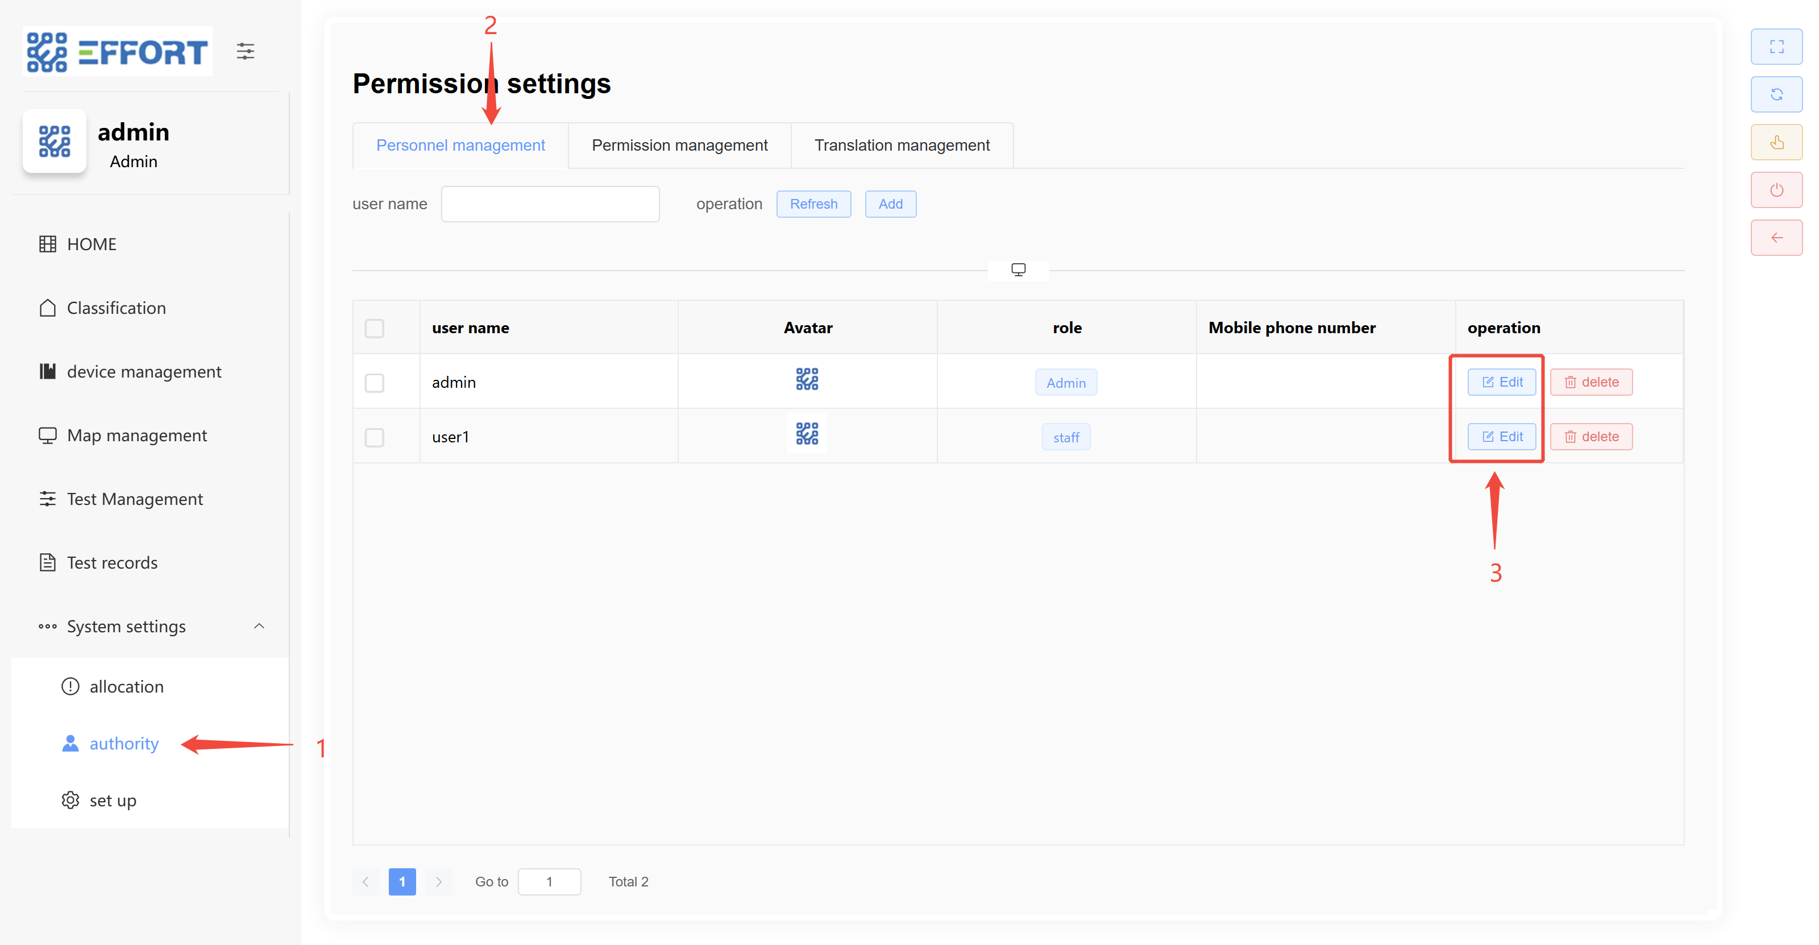Toggle sidebar with sliders icon near logo
This screenshot has width=1819, height=945.
(245, 52)
